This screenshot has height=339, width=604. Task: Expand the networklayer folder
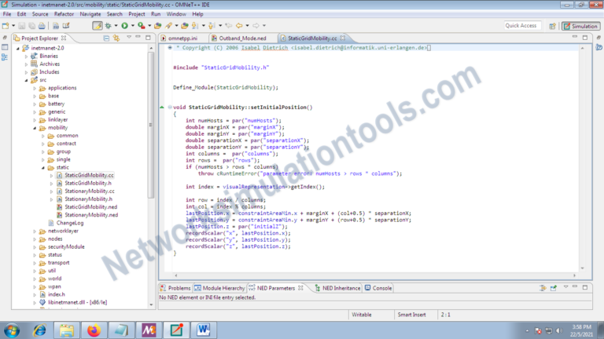click(35, 231)
